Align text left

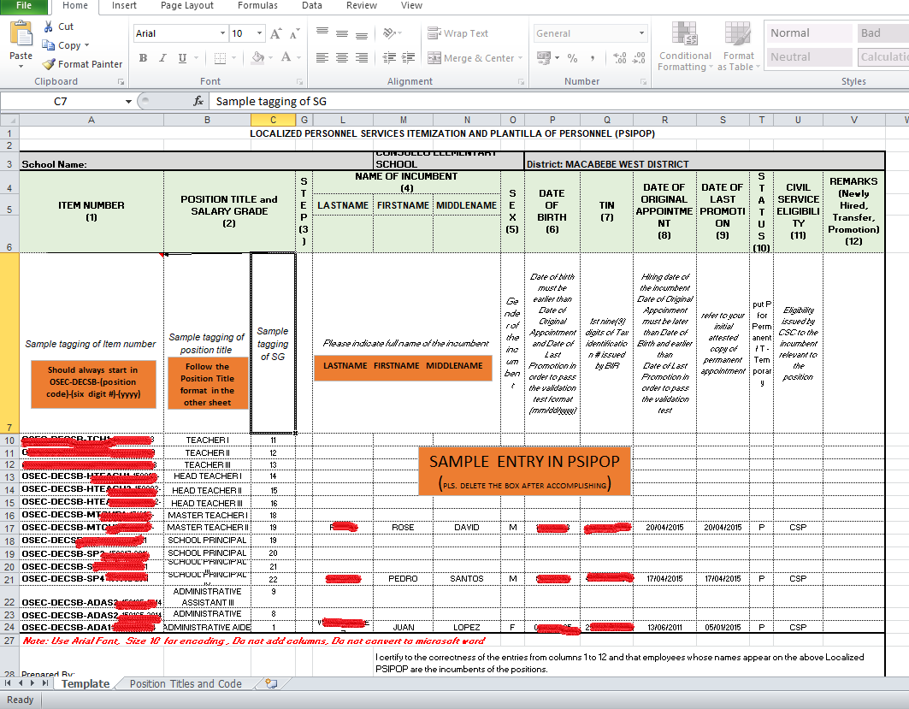pos(322,57)
